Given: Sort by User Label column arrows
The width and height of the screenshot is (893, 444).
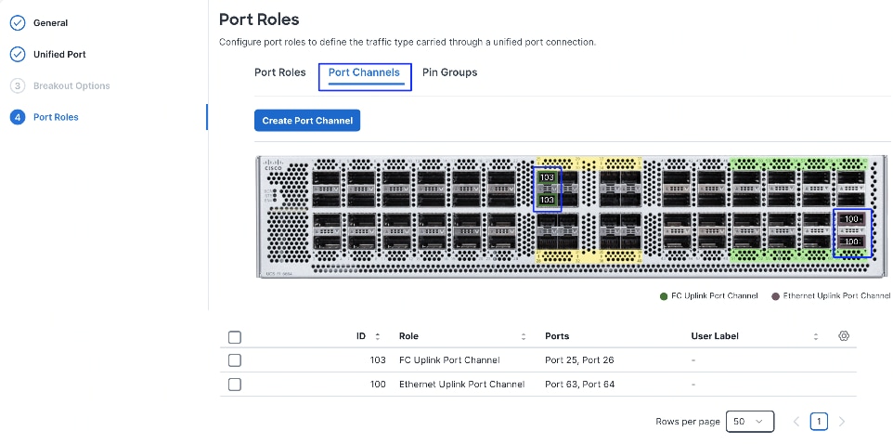Looking at the screenshot, I should point(816,337).
